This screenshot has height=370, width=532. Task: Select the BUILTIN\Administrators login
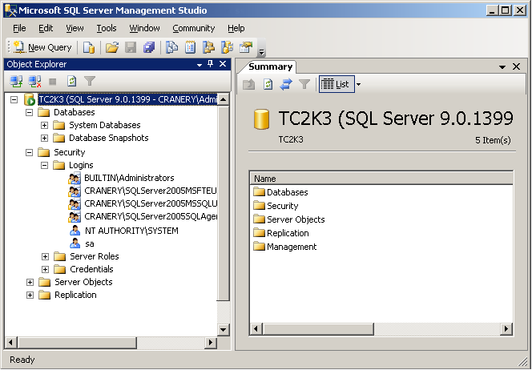point(129,178)
